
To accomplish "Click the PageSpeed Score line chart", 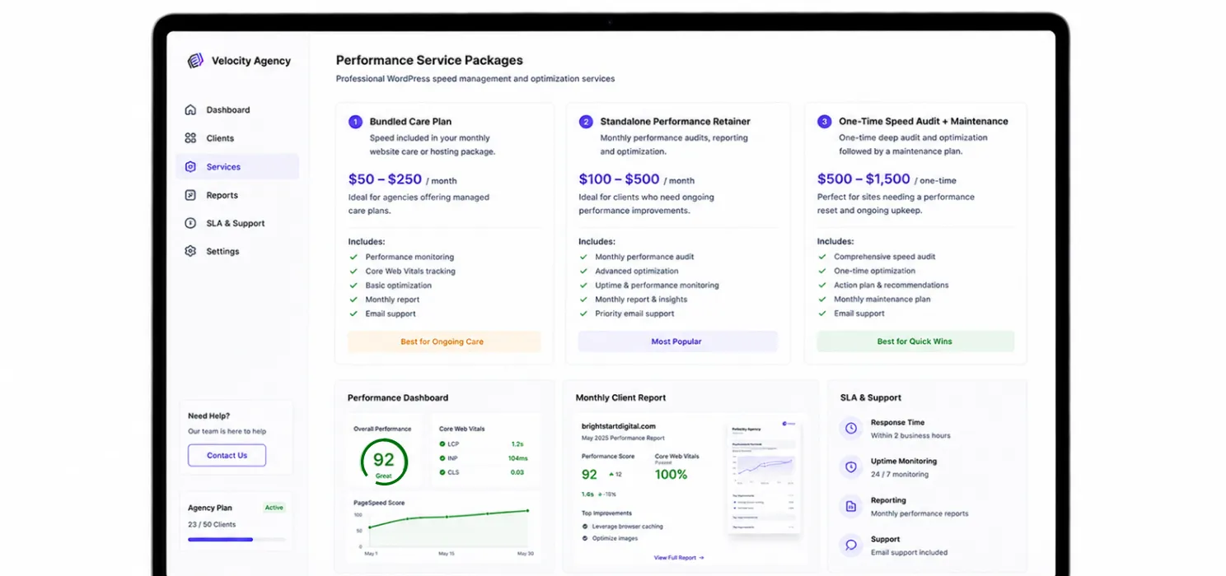I will click(446, 528).
